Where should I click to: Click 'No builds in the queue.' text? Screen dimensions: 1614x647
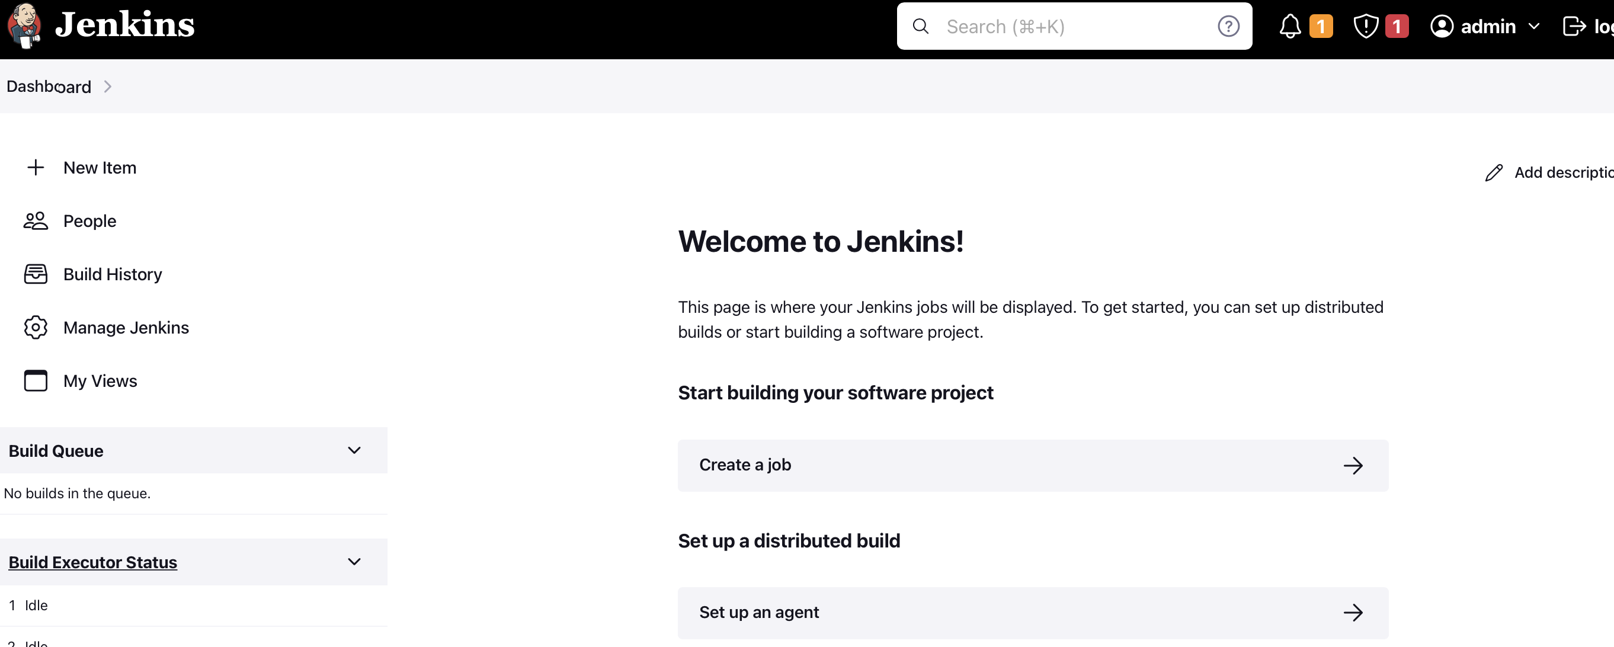pyautogui.click(x=77, y=493)
